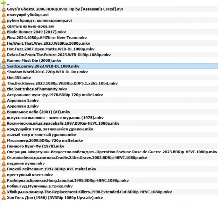Click VLC icon of крадущийся тигр file

3,129
